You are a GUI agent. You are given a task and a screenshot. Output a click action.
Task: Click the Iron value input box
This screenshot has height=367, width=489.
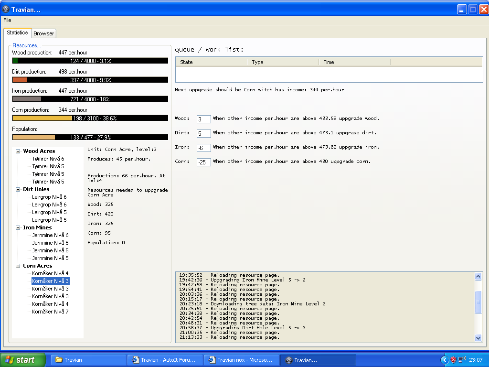203,148
